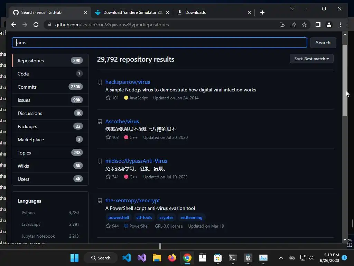The width and height of the screenshot is (354, 266).
Task: Launch Visual Studio Code from taskbar
Action: pyautogui.click(x=127, y=258)
